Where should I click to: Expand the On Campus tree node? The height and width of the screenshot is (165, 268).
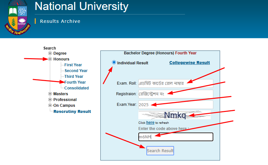[50, 105]
